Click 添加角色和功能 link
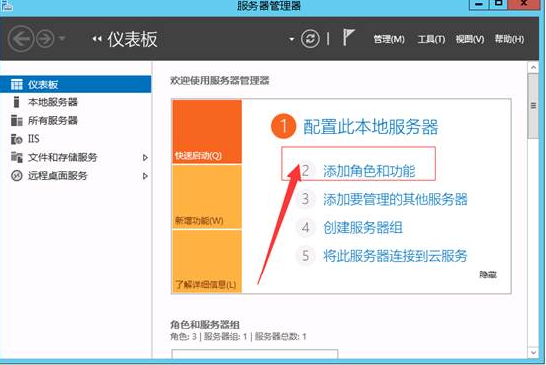 [369, 171]
